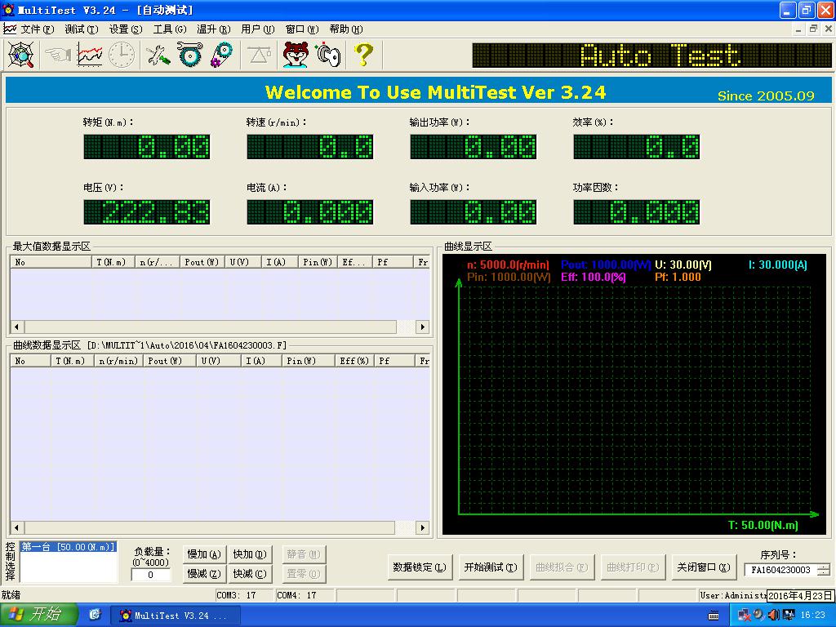Click the volume speaker icon in system tray
The image size is (836, 627).
[x=772, y=614]
